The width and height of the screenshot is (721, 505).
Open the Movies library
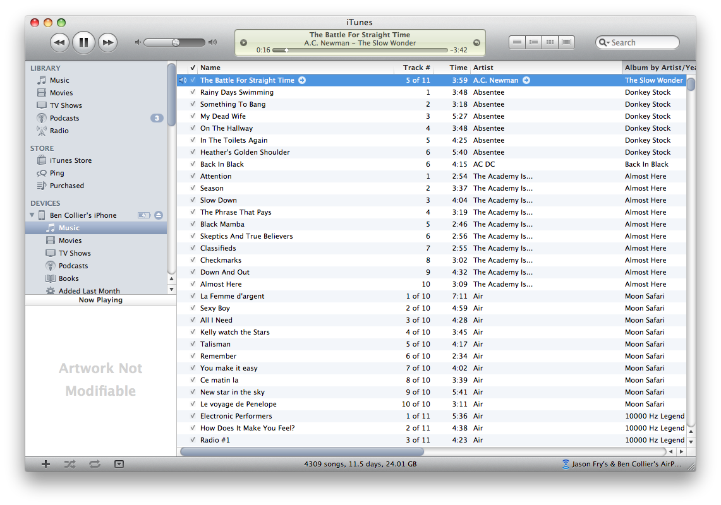[61, 93]
